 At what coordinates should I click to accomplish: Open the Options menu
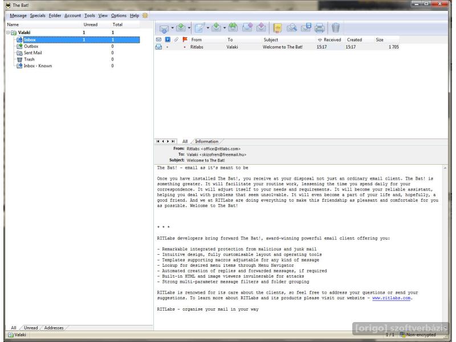[119, 15]
